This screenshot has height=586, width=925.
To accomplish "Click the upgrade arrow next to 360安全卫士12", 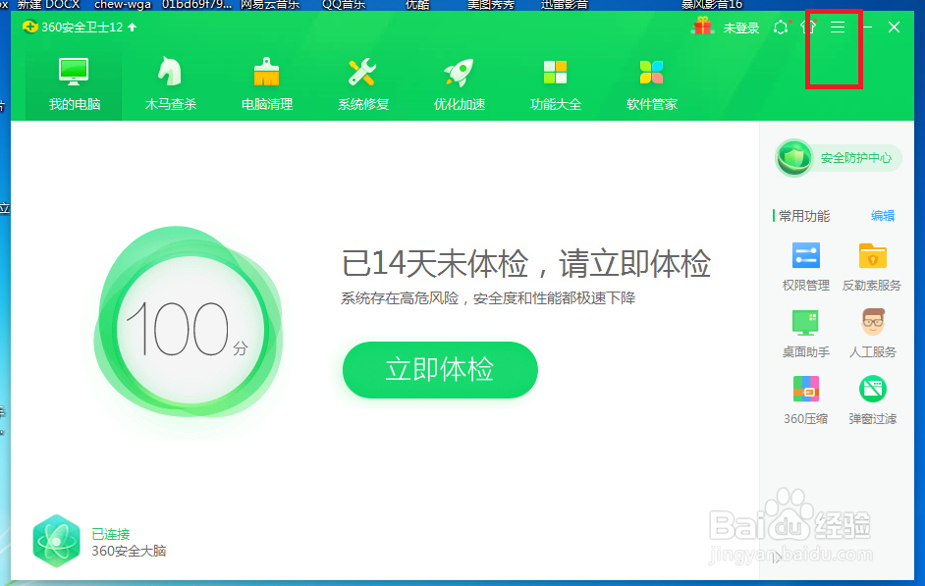I will click(x=133, y=27).
